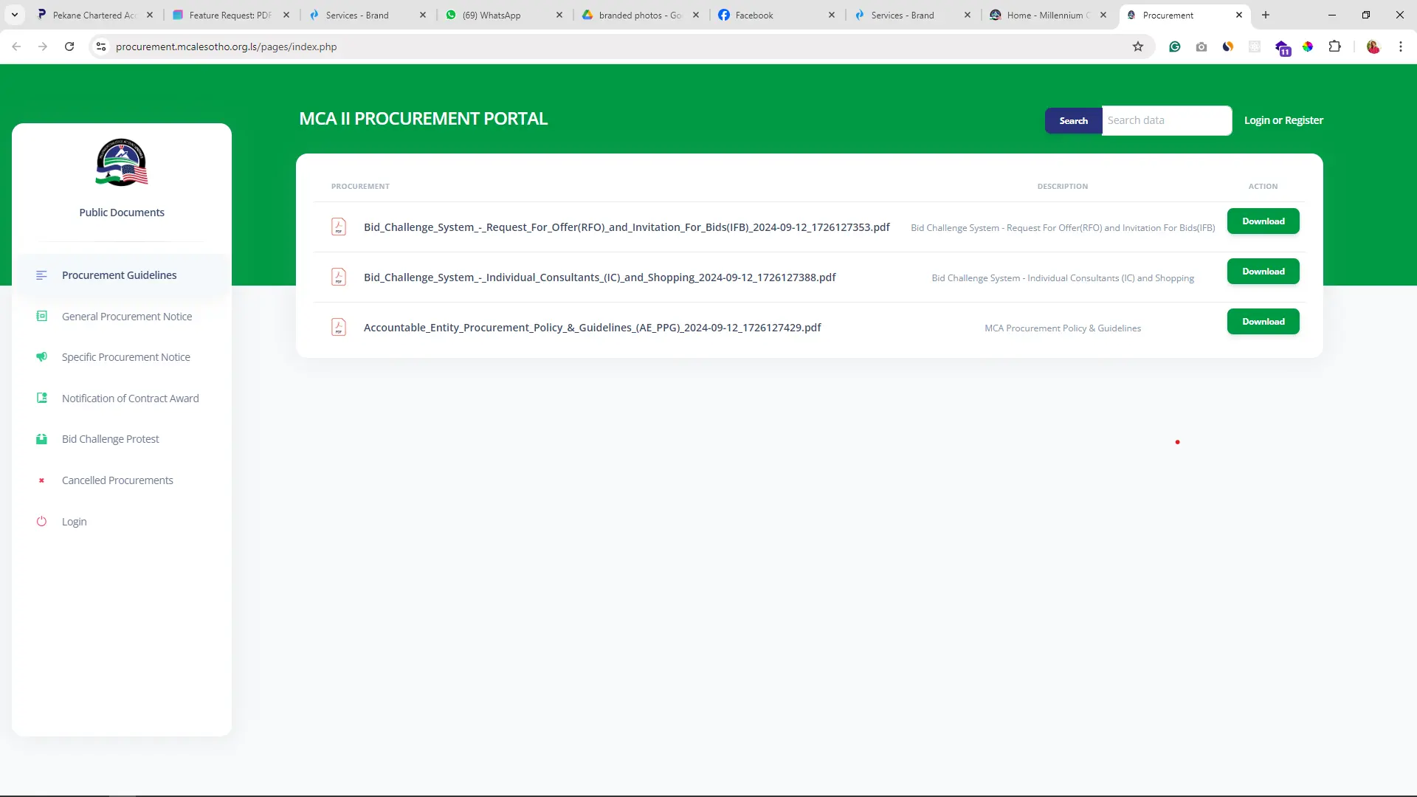Open the Procurement Guidelines menu item
The image size is (1417, 797).
[x=119, y=275]
